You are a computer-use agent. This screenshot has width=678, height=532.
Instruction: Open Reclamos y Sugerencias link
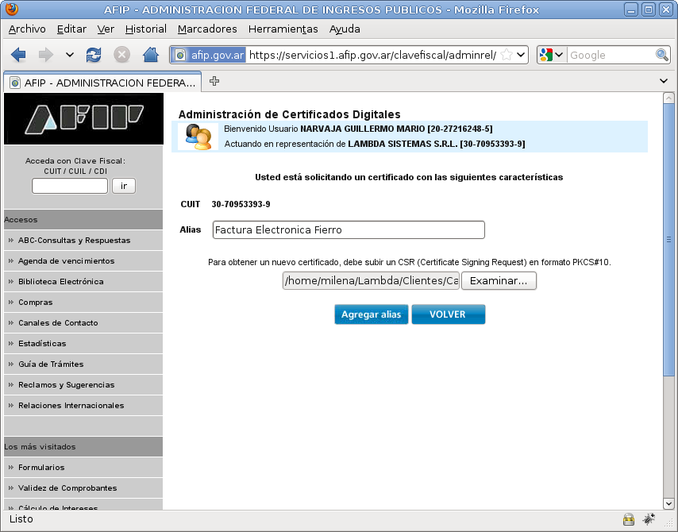pos(66,385)
